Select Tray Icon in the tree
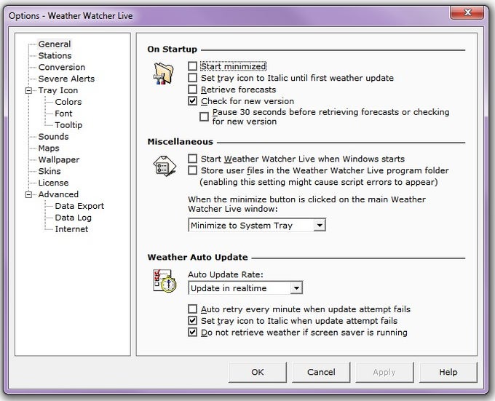495x401 pixels. 58,90
